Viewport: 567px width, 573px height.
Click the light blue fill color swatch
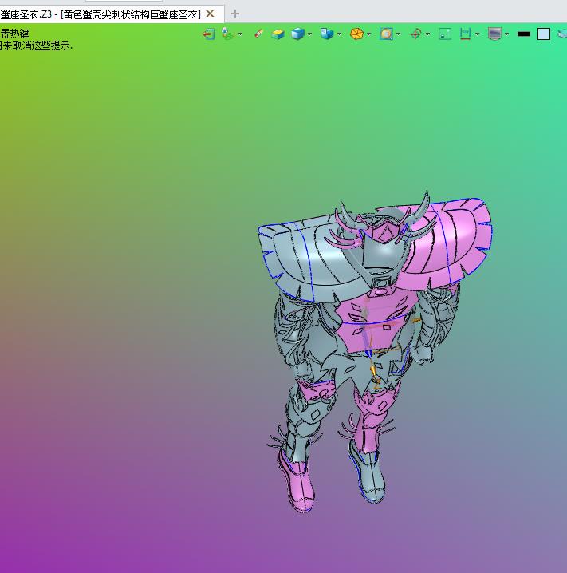(x=544, y=34)
